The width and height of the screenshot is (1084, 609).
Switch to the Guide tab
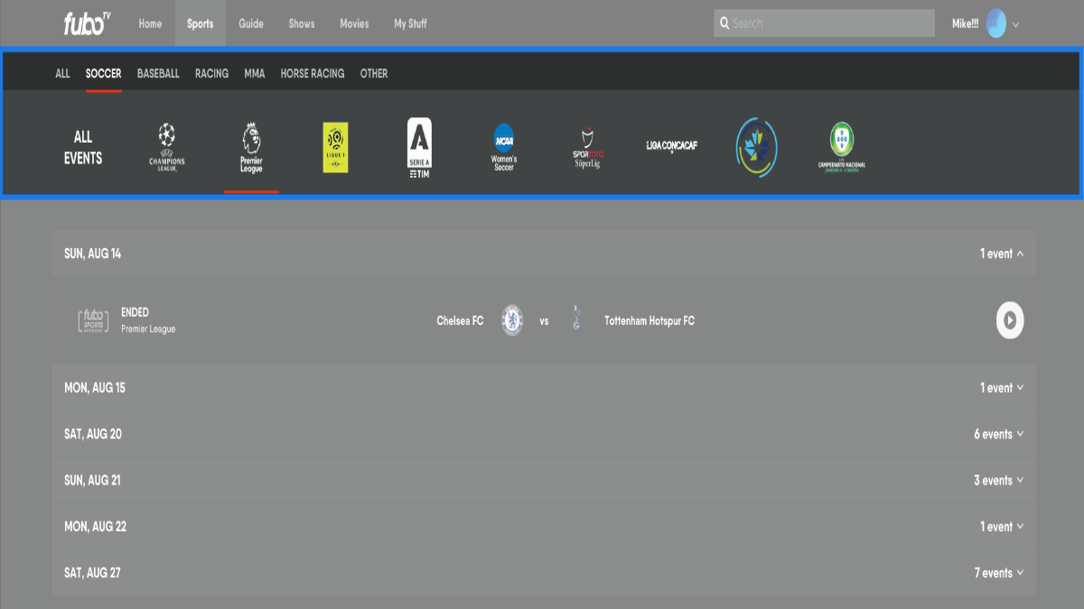point(251,23)
